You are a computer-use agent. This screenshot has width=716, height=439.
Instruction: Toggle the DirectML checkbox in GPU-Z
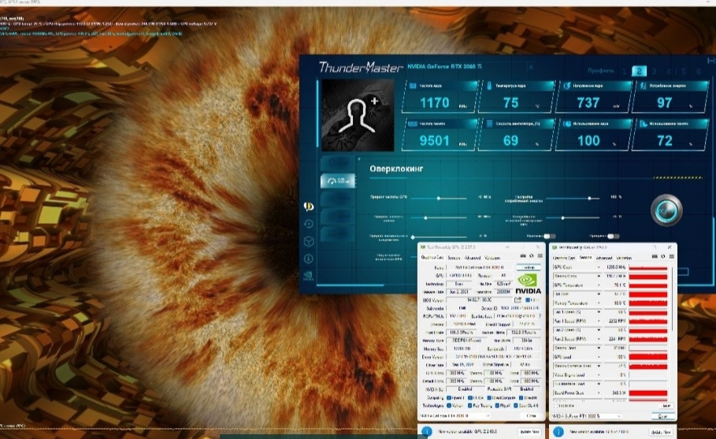521,397
